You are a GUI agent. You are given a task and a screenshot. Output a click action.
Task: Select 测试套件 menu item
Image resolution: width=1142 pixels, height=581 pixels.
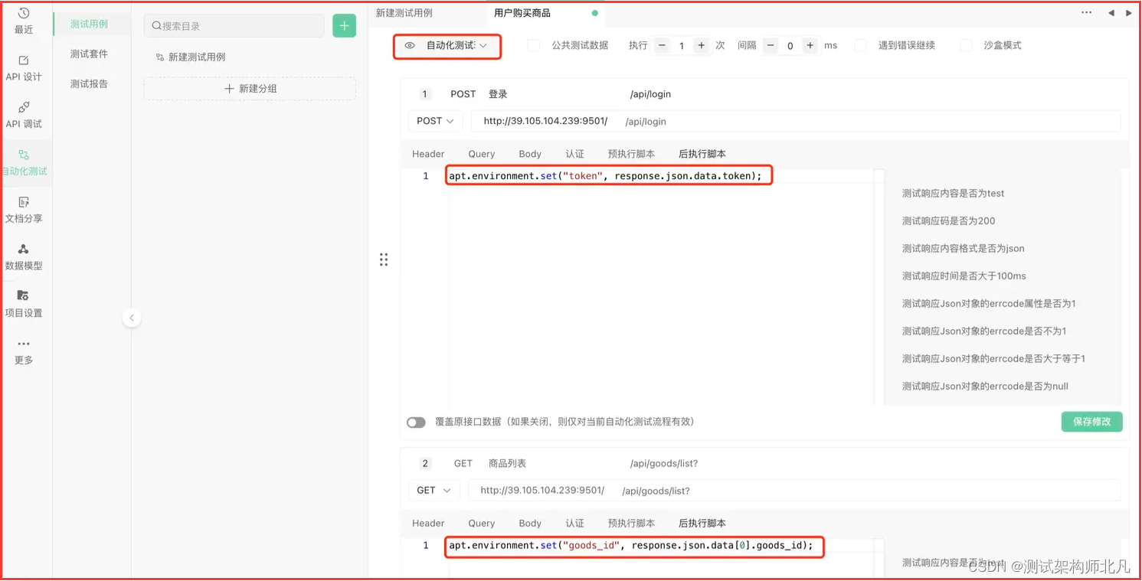(x=89, y=54)
